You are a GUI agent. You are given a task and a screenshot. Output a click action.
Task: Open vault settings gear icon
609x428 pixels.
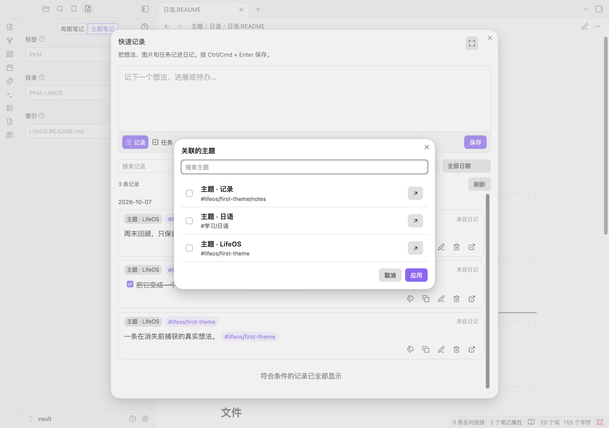coord(145,419)
